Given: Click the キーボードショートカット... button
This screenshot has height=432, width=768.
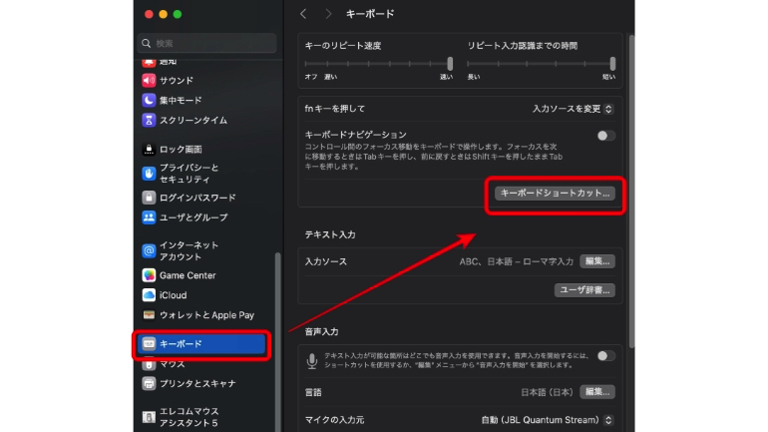Looking at the screenshot, I should coord(555,193).
